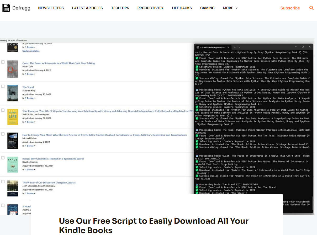The width and height of the screenshot is (317, 235).
Task: Tick the checkbox beside The Stand
Action: [x=3, y=86]
